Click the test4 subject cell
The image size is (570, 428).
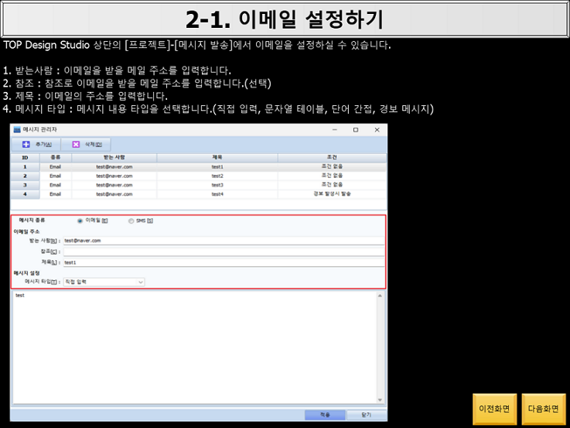click(217, 194)
